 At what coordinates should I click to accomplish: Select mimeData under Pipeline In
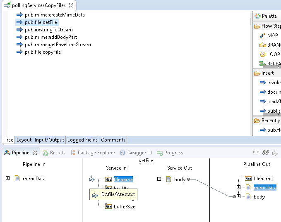34,179
